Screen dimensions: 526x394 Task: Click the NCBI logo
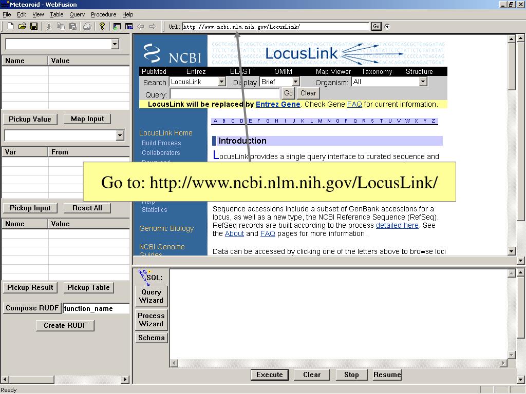[173, 53]
